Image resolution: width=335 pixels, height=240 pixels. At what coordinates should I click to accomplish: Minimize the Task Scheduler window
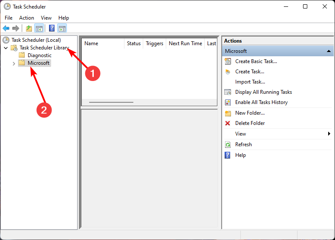pyautogui.click(x=286, y=7)
